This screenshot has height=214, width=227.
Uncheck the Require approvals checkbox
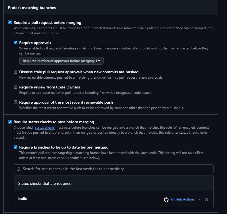[15, 43]
